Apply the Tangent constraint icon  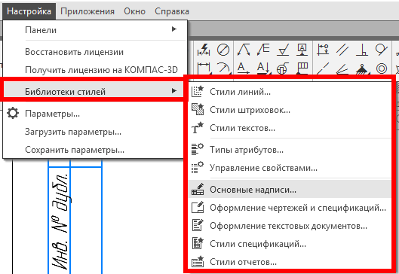pos(381,49)
